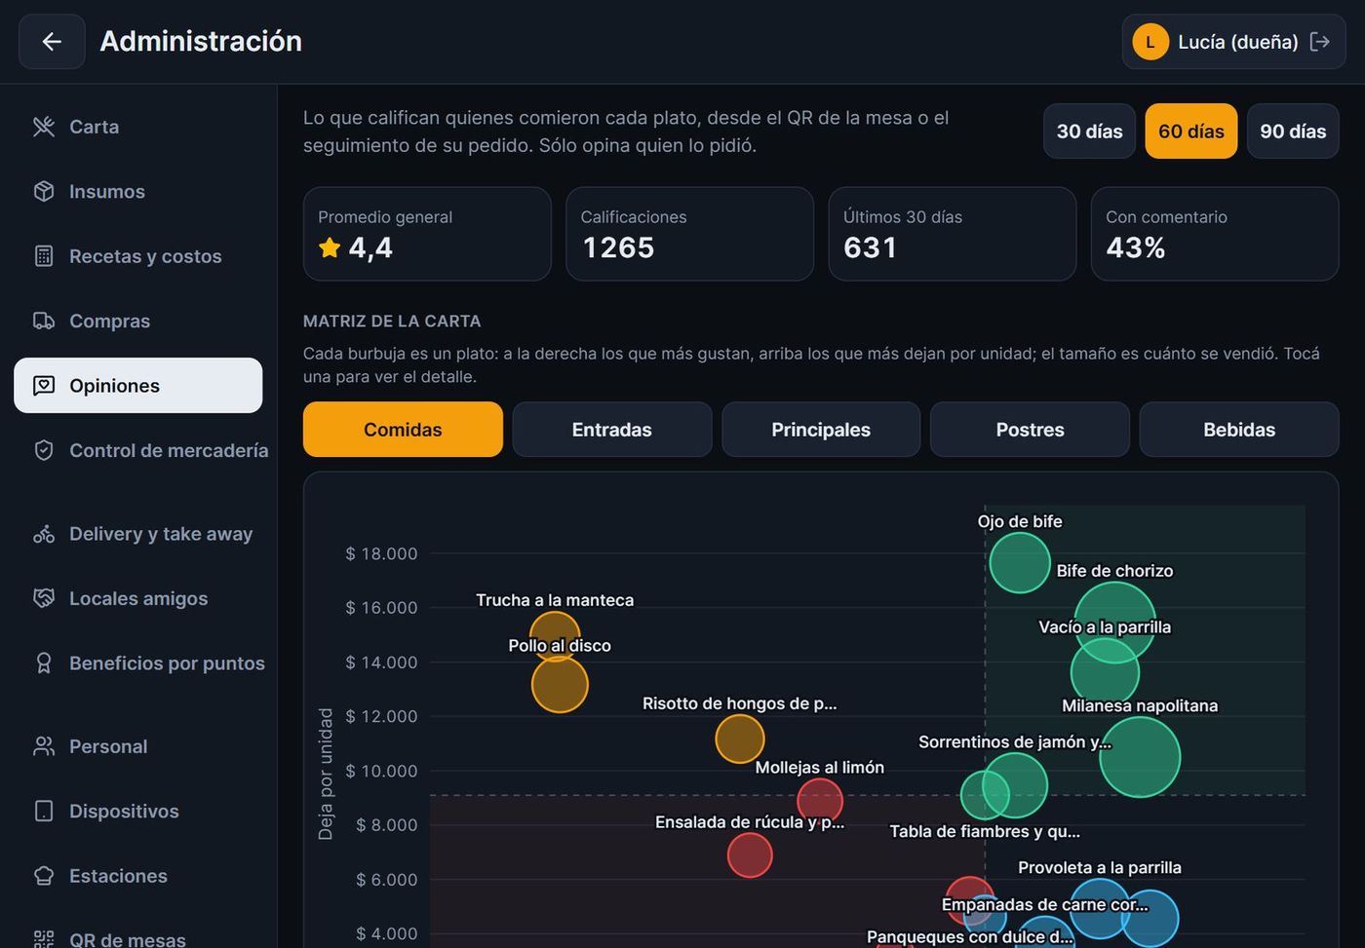
Task: Select the 60 días period
Action: (x=1190, y=131)
